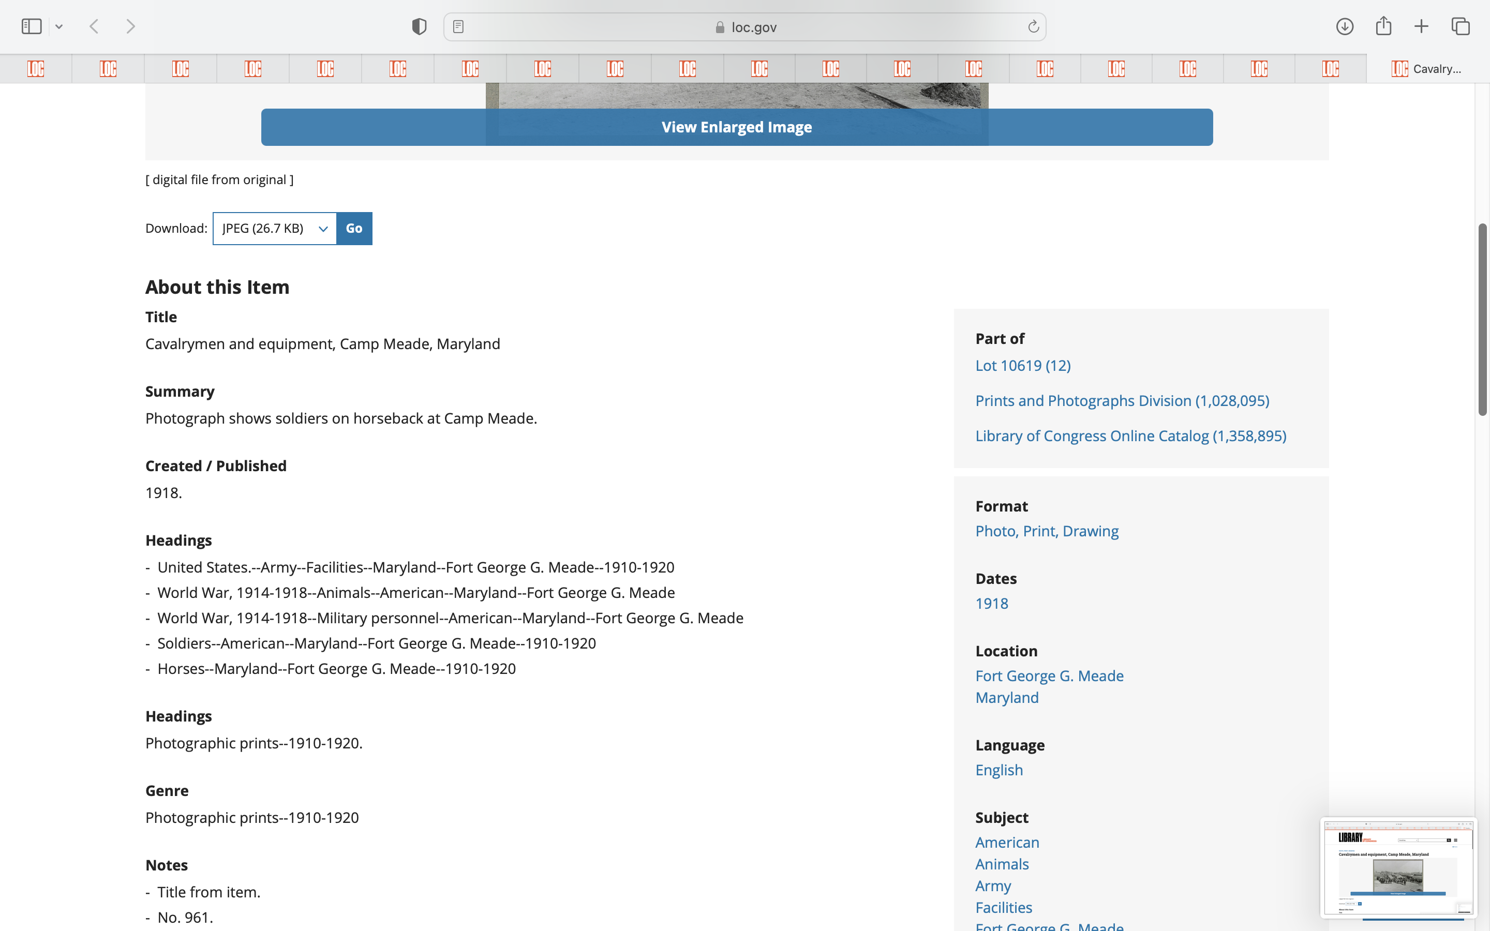Open the Prints and Photographs Division link
Viewport: 1490px width, 931px height.
(1122, 400)
